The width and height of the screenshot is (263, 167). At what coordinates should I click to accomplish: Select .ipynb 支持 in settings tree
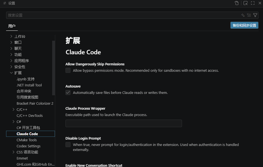(x=26, y=79)
